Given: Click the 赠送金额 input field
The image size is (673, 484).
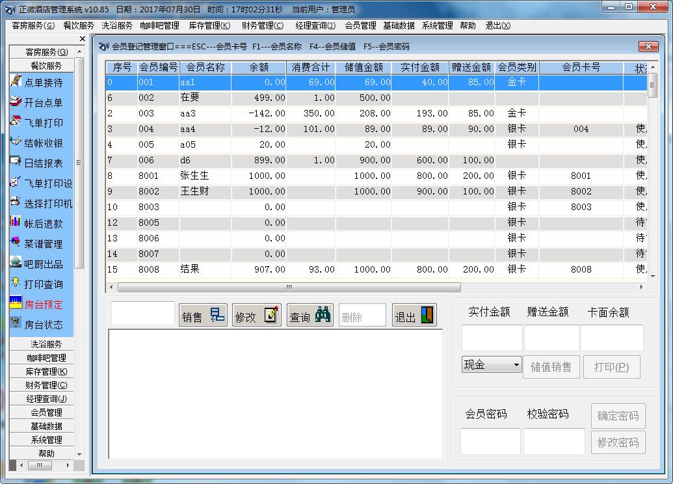Looking at the screenshot, I should [551, 338].
